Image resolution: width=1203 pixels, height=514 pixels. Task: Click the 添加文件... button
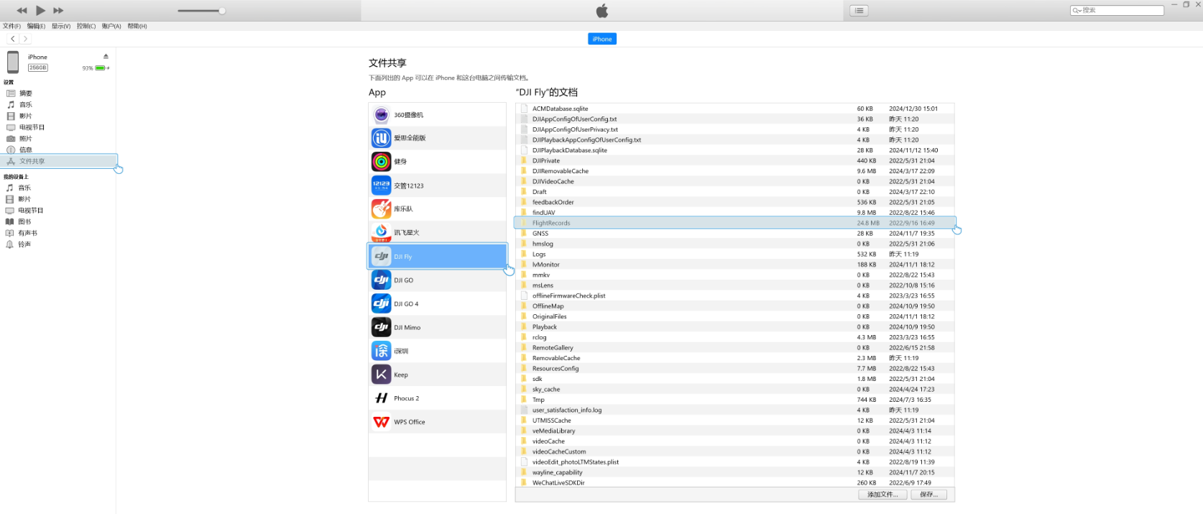coord(882,495)
